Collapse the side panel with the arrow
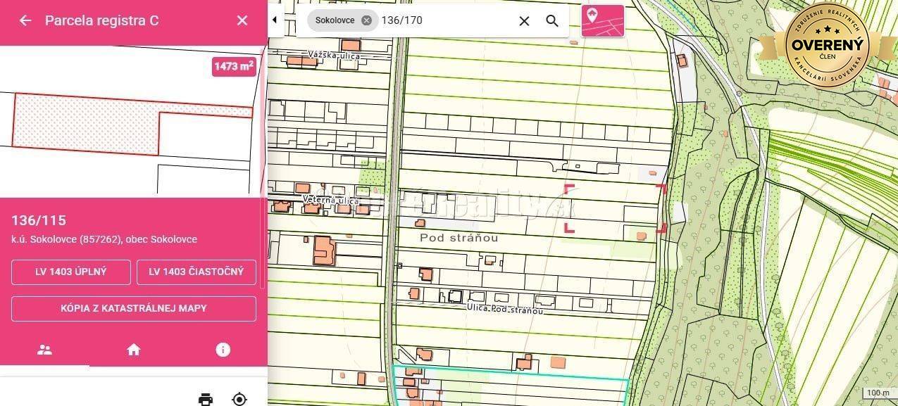The width and height of the screenshot is (898, 406). pyautogui.click(x=274, y=20)
